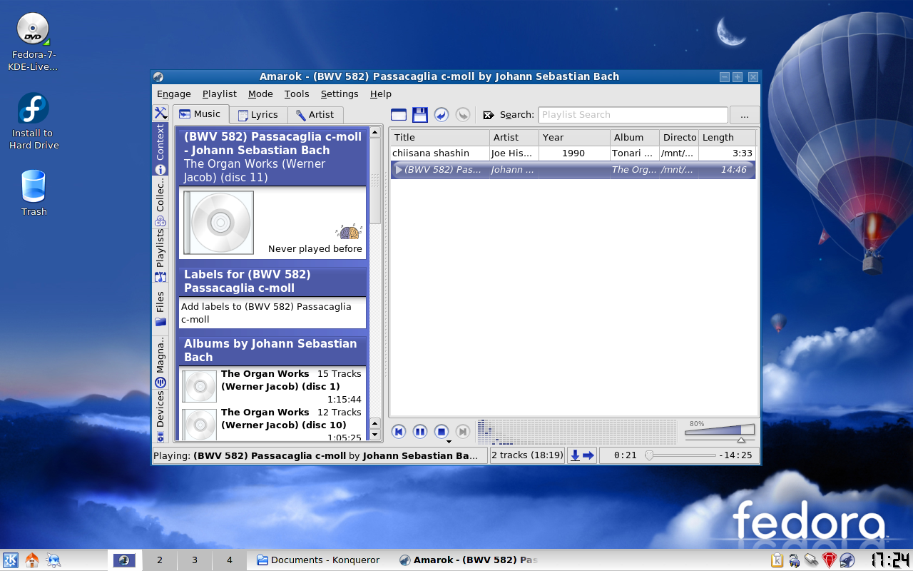The image size is (913, 571).
Task: Click the "2 tracks (18:19)" status label
Action: click(x=528, y=455)
